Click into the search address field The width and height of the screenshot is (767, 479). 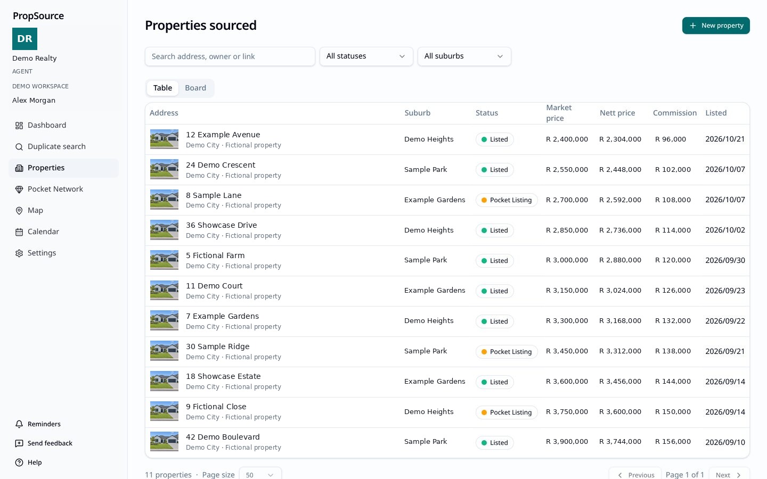230,56
